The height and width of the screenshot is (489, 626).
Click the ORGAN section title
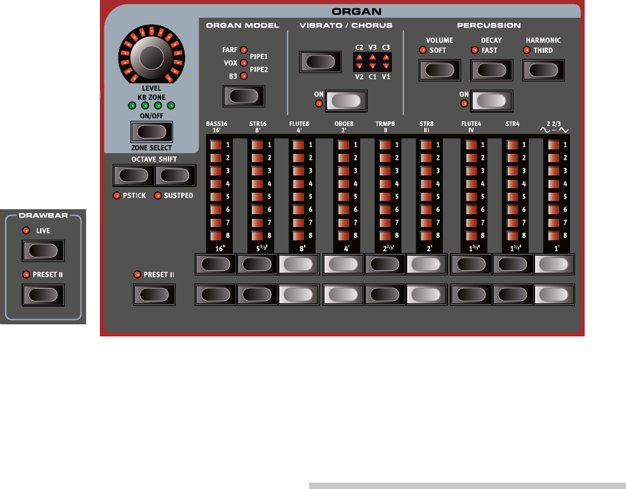(356, 11)
